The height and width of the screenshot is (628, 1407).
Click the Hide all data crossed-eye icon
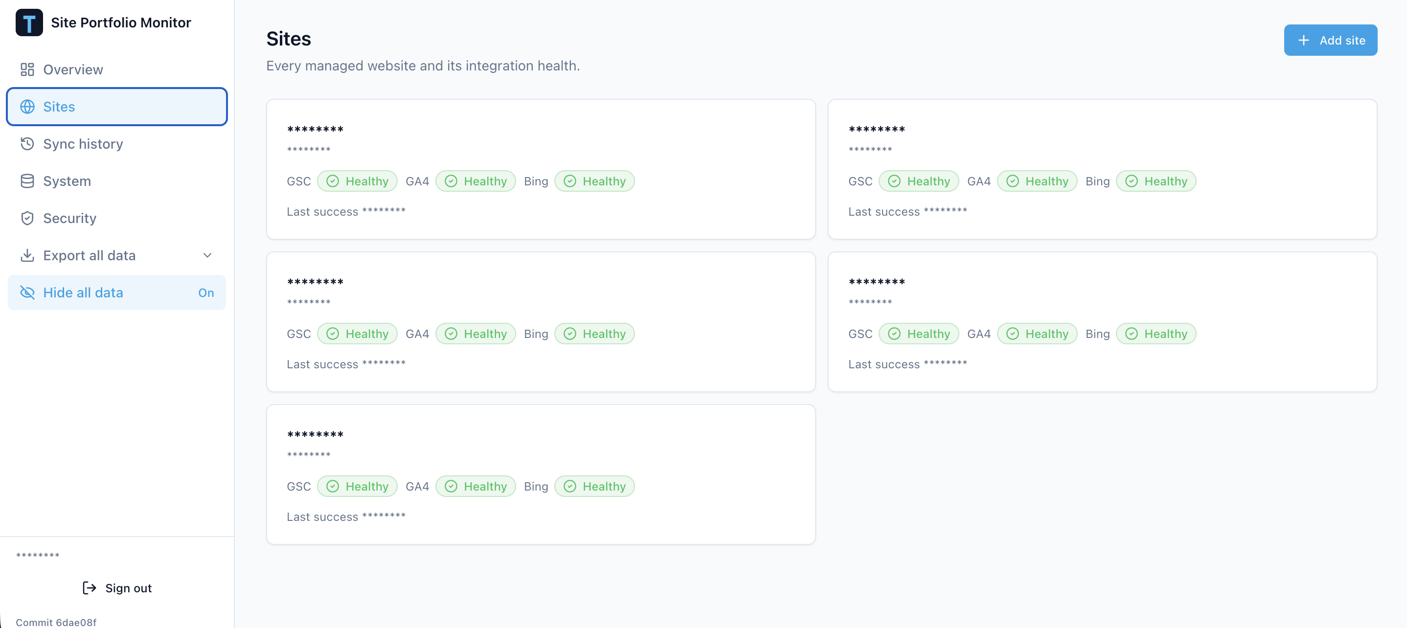click(27, 292)
